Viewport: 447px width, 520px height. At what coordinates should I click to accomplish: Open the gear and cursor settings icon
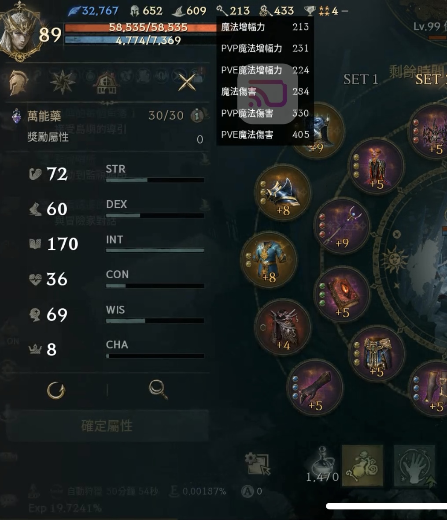coord(257,464)
